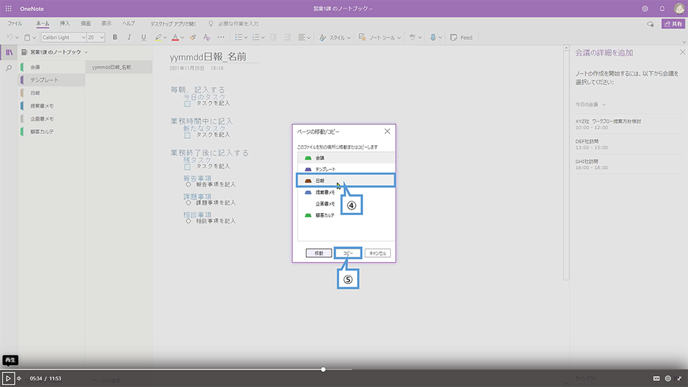Click the bulleted list icon
The width and height of the screenshot is (688, 387).
pyautogui.click(x=238, y=37)
